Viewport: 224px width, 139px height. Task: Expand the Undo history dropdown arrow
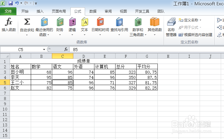pos(21,3)
